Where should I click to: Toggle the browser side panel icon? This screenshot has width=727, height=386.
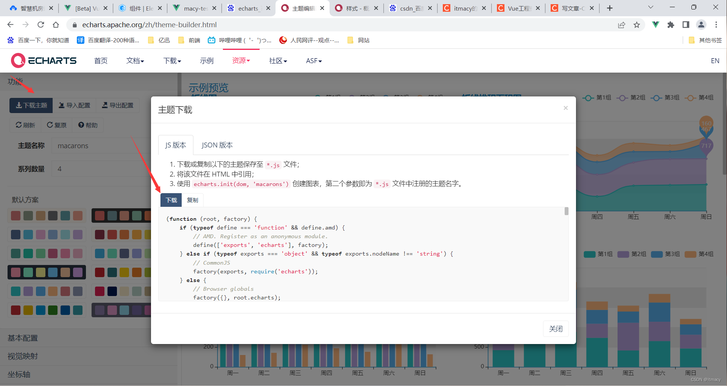pyautogui.click(x=686, y=25)
